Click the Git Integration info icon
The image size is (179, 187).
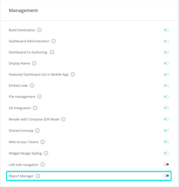coord(35,108)
